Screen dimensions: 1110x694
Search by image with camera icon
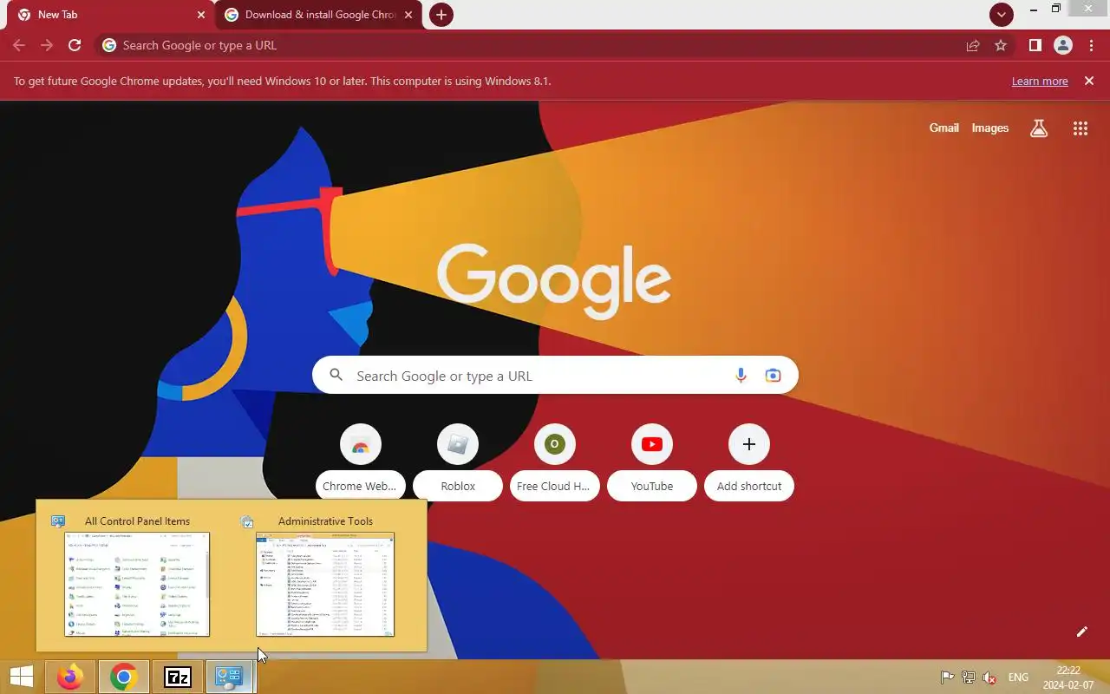pyautogui.click(x=773, y=376)
